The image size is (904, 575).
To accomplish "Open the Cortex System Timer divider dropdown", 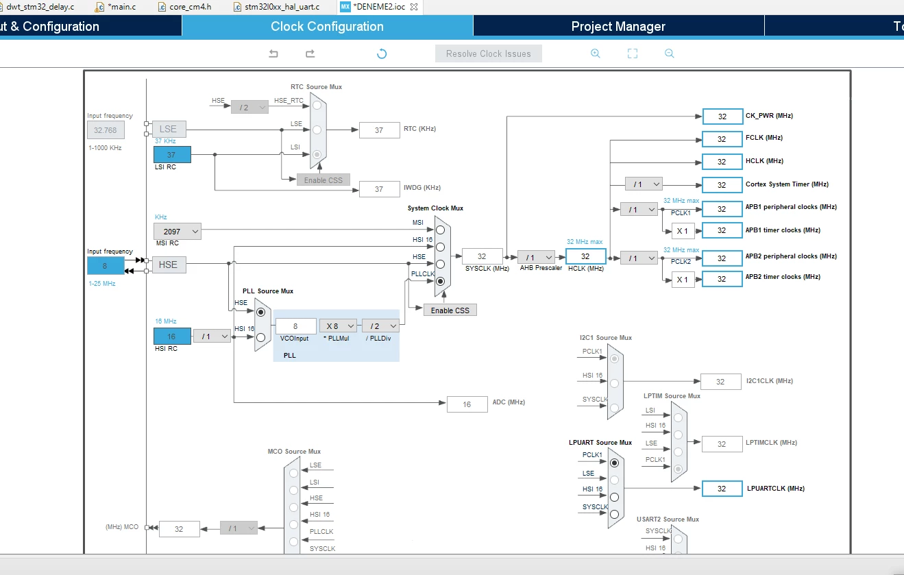I will [x=644, y=184].
